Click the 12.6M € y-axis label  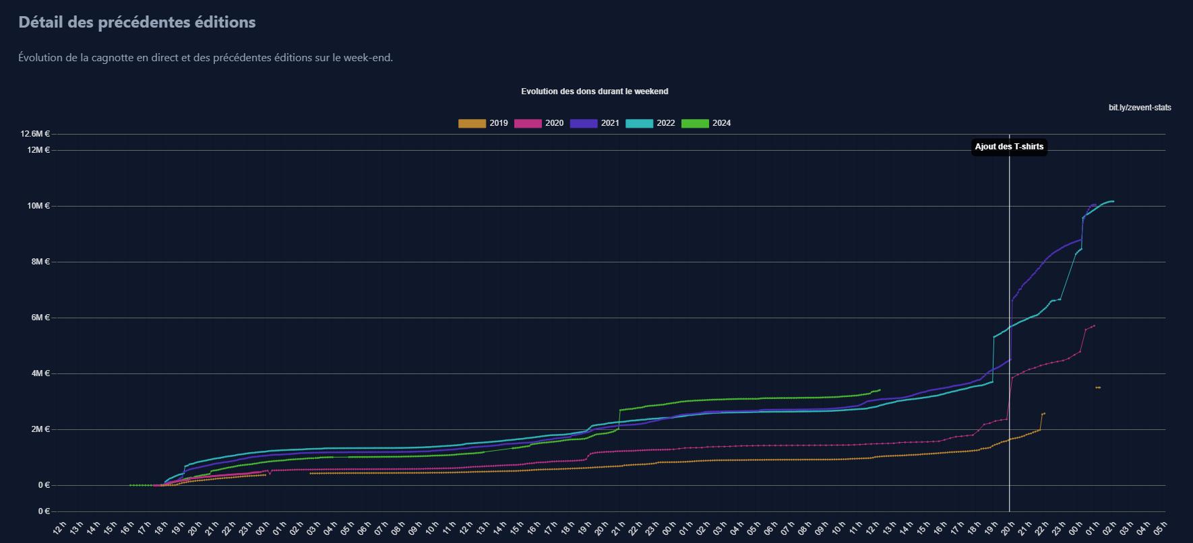(34, 134)
